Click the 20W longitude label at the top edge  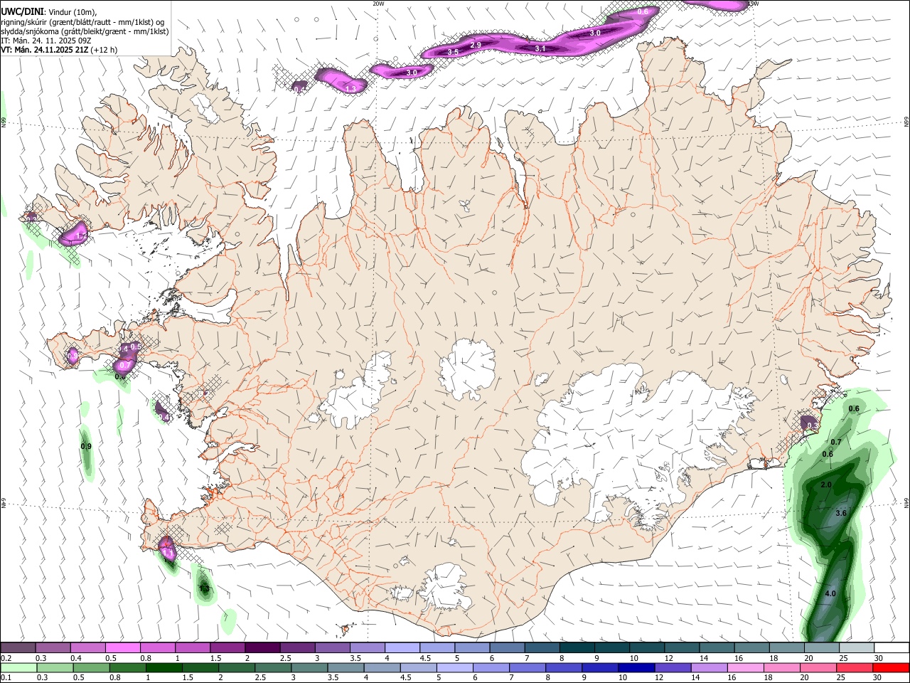pos(379,4)
